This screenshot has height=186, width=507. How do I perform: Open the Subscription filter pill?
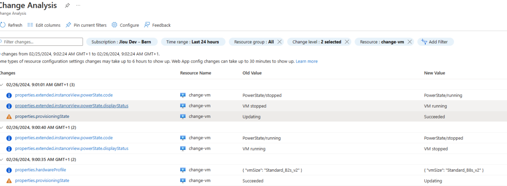pos(122,42)
